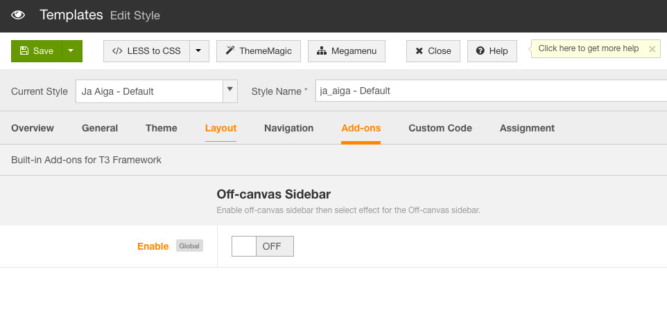Open the General tab
The image size is (667, 314).
(100, 128)
